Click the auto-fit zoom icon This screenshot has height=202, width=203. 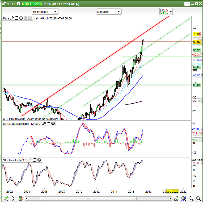click(x=184, y=198)
